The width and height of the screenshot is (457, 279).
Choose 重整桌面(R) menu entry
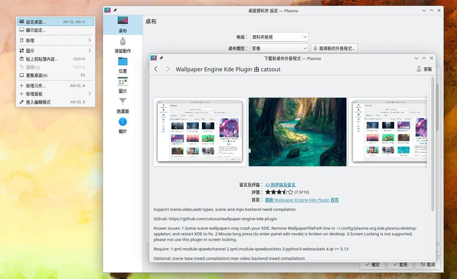[x=56, y=75]
